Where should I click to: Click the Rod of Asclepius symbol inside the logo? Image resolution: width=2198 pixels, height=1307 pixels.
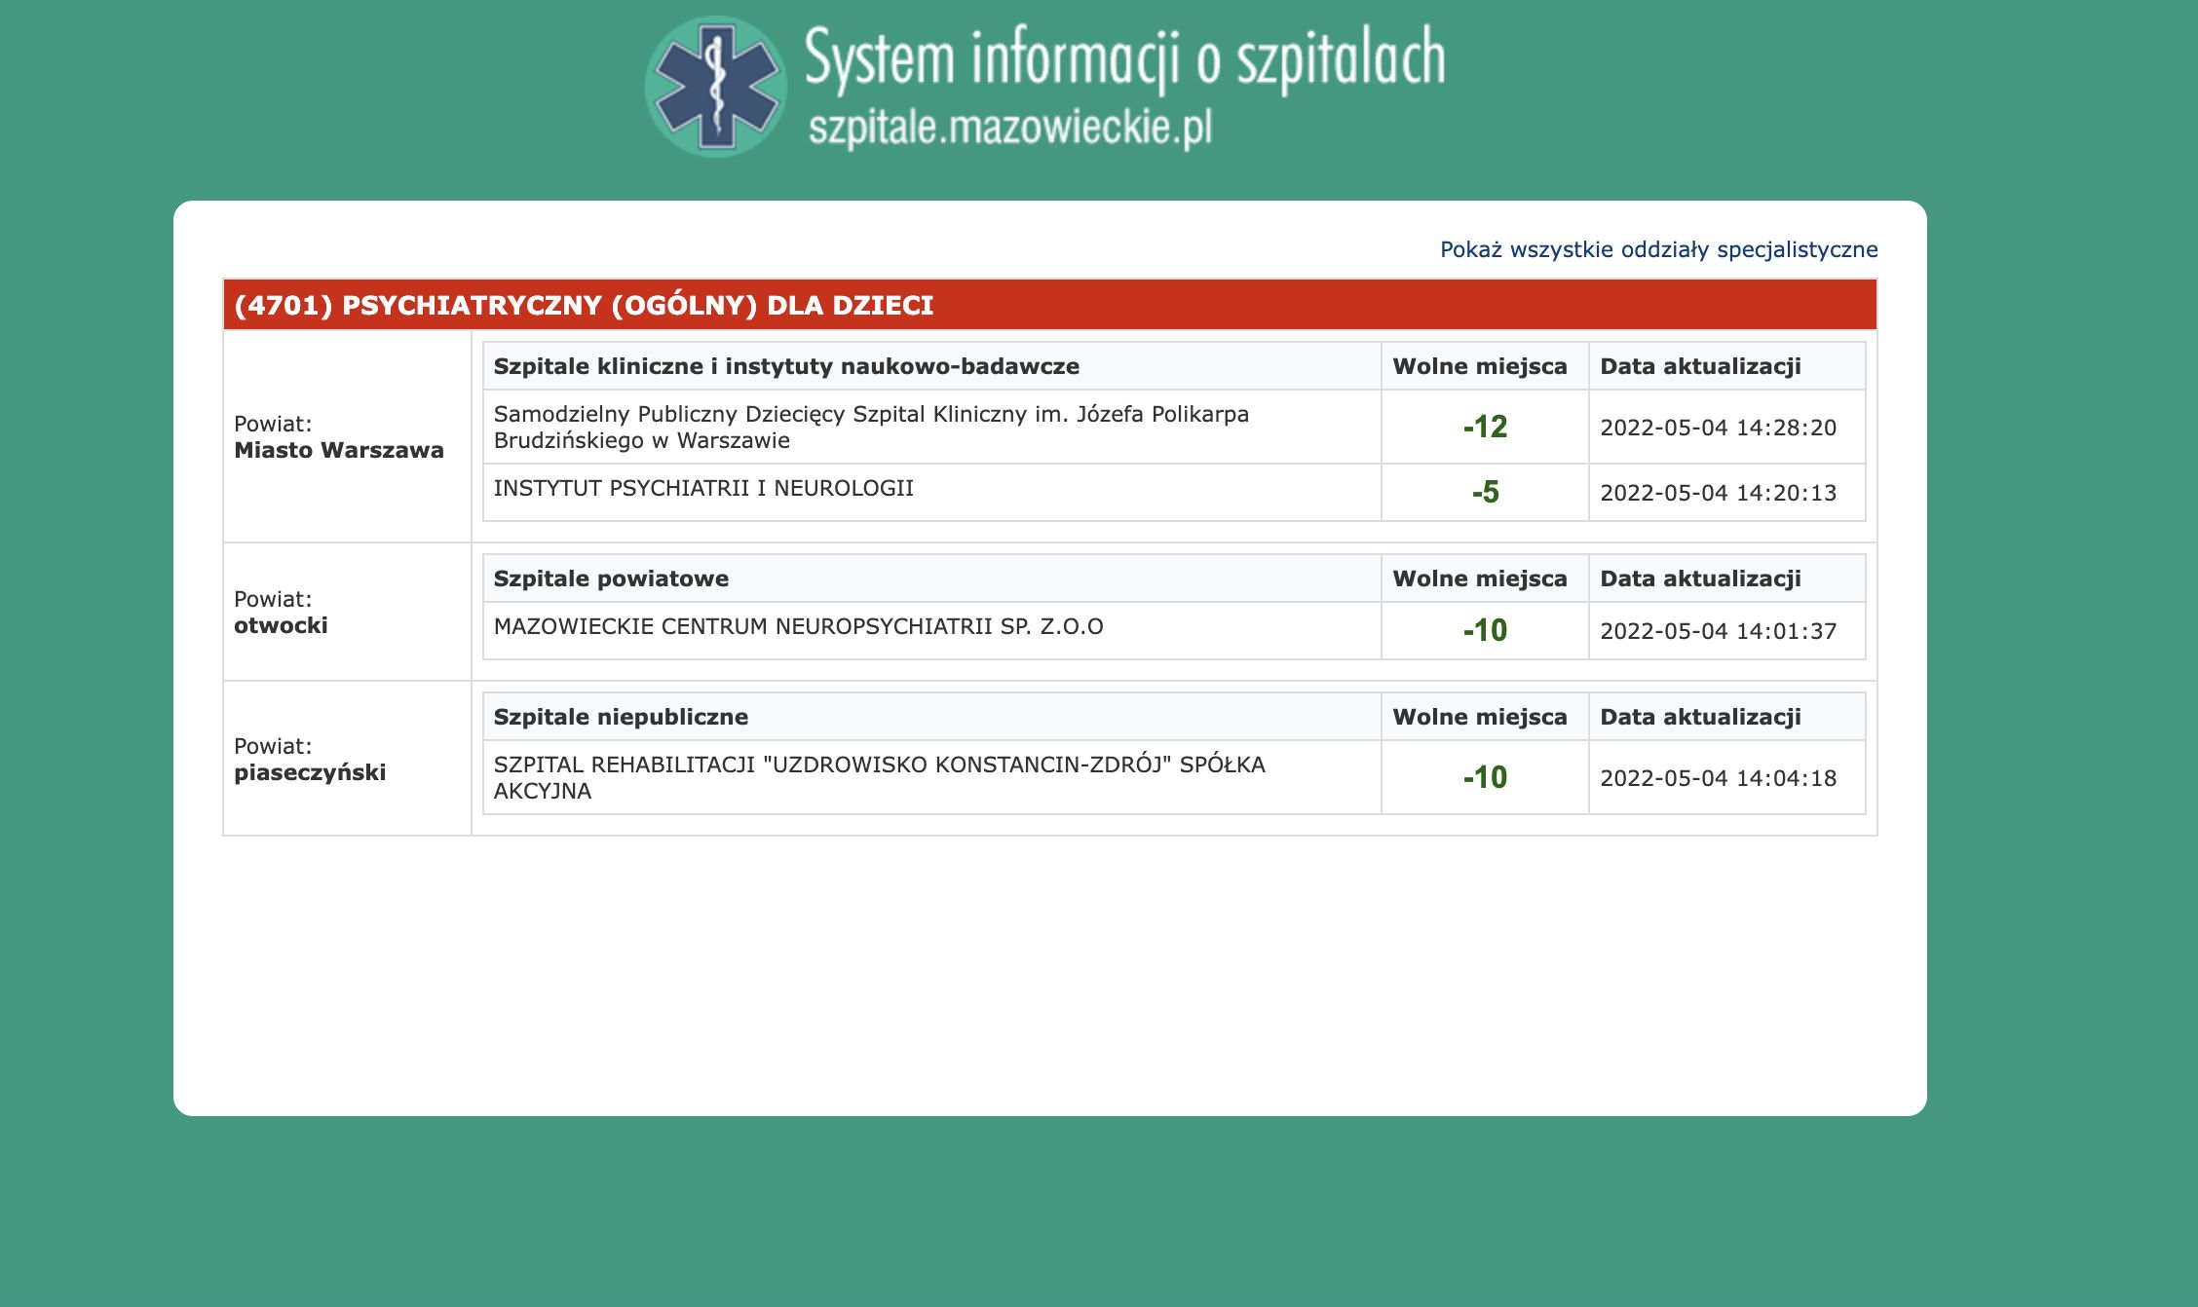(718, 86)
